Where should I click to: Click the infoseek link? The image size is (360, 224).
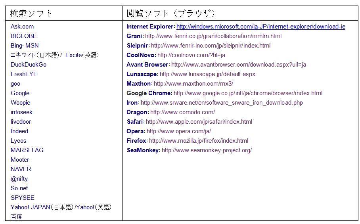(21, 112)
